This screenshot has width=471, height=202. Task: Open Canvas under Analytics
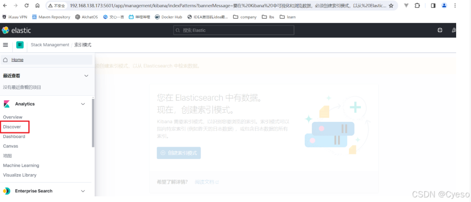(x=10, y=146)
